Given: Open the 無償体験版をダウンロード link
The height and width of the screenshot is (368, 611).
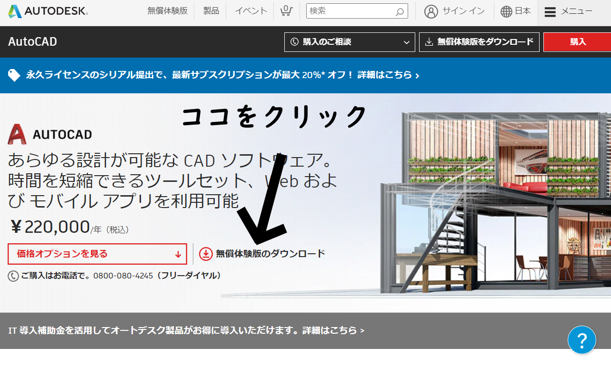Looking at the screenshot, I should [x=479, y=42].
